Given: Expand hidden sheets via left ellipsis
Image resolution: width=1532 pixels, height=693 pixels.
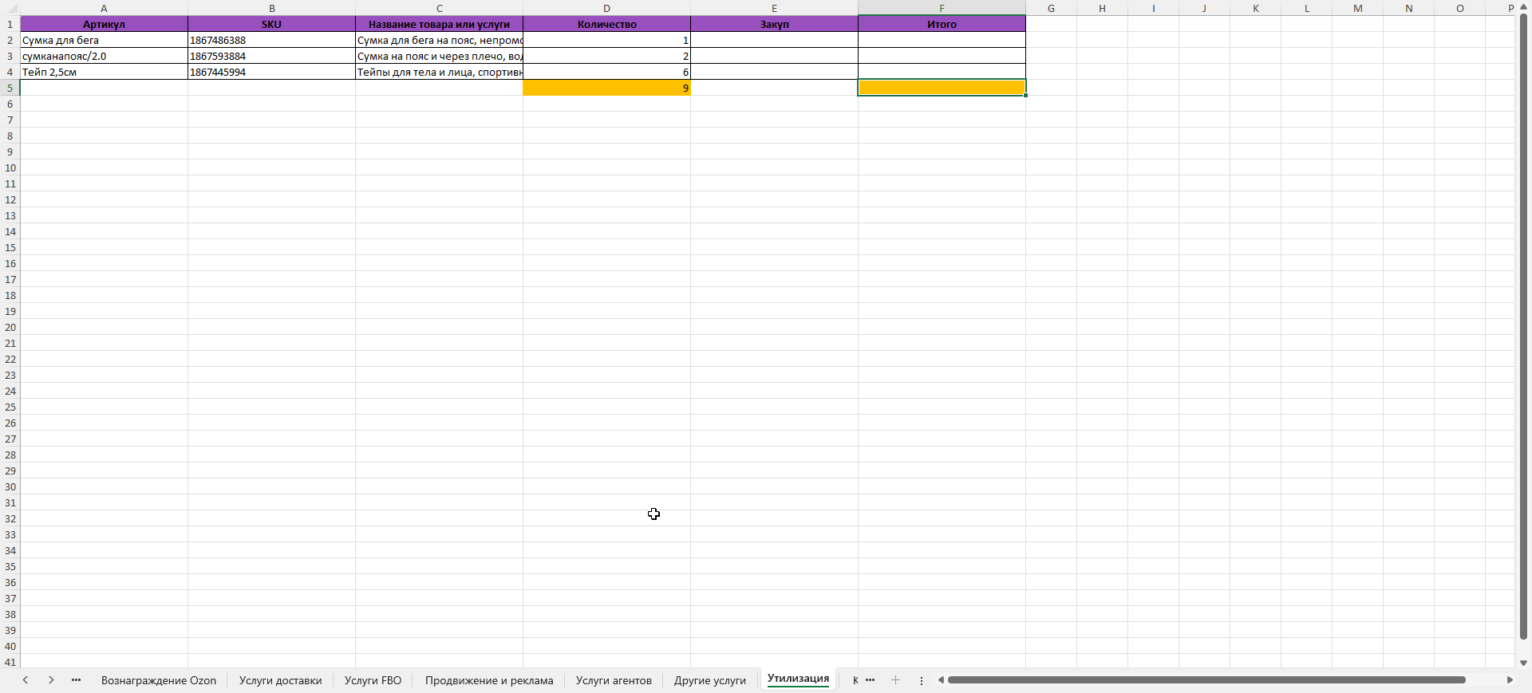Looking at the screenshot, I should [77, 680].
